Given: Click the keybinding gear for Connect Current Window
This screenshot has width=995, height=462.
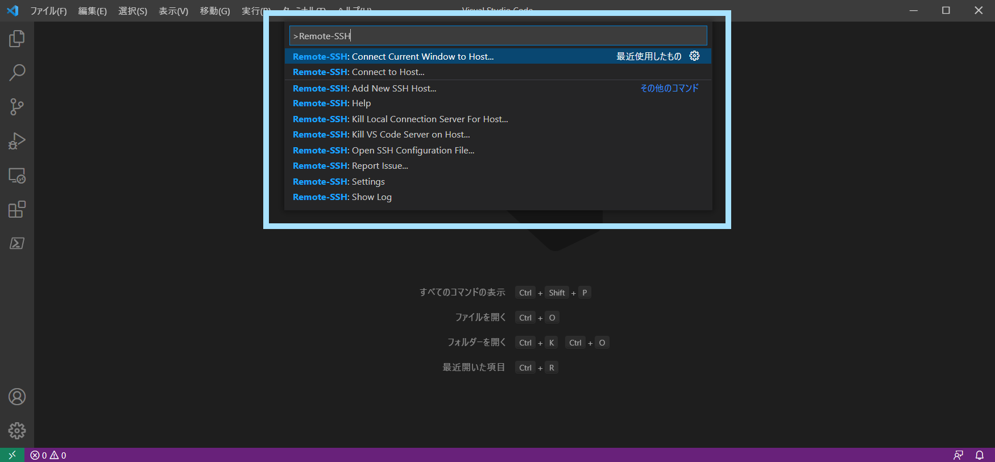Looking at the screenshot, I should (694, 56).
